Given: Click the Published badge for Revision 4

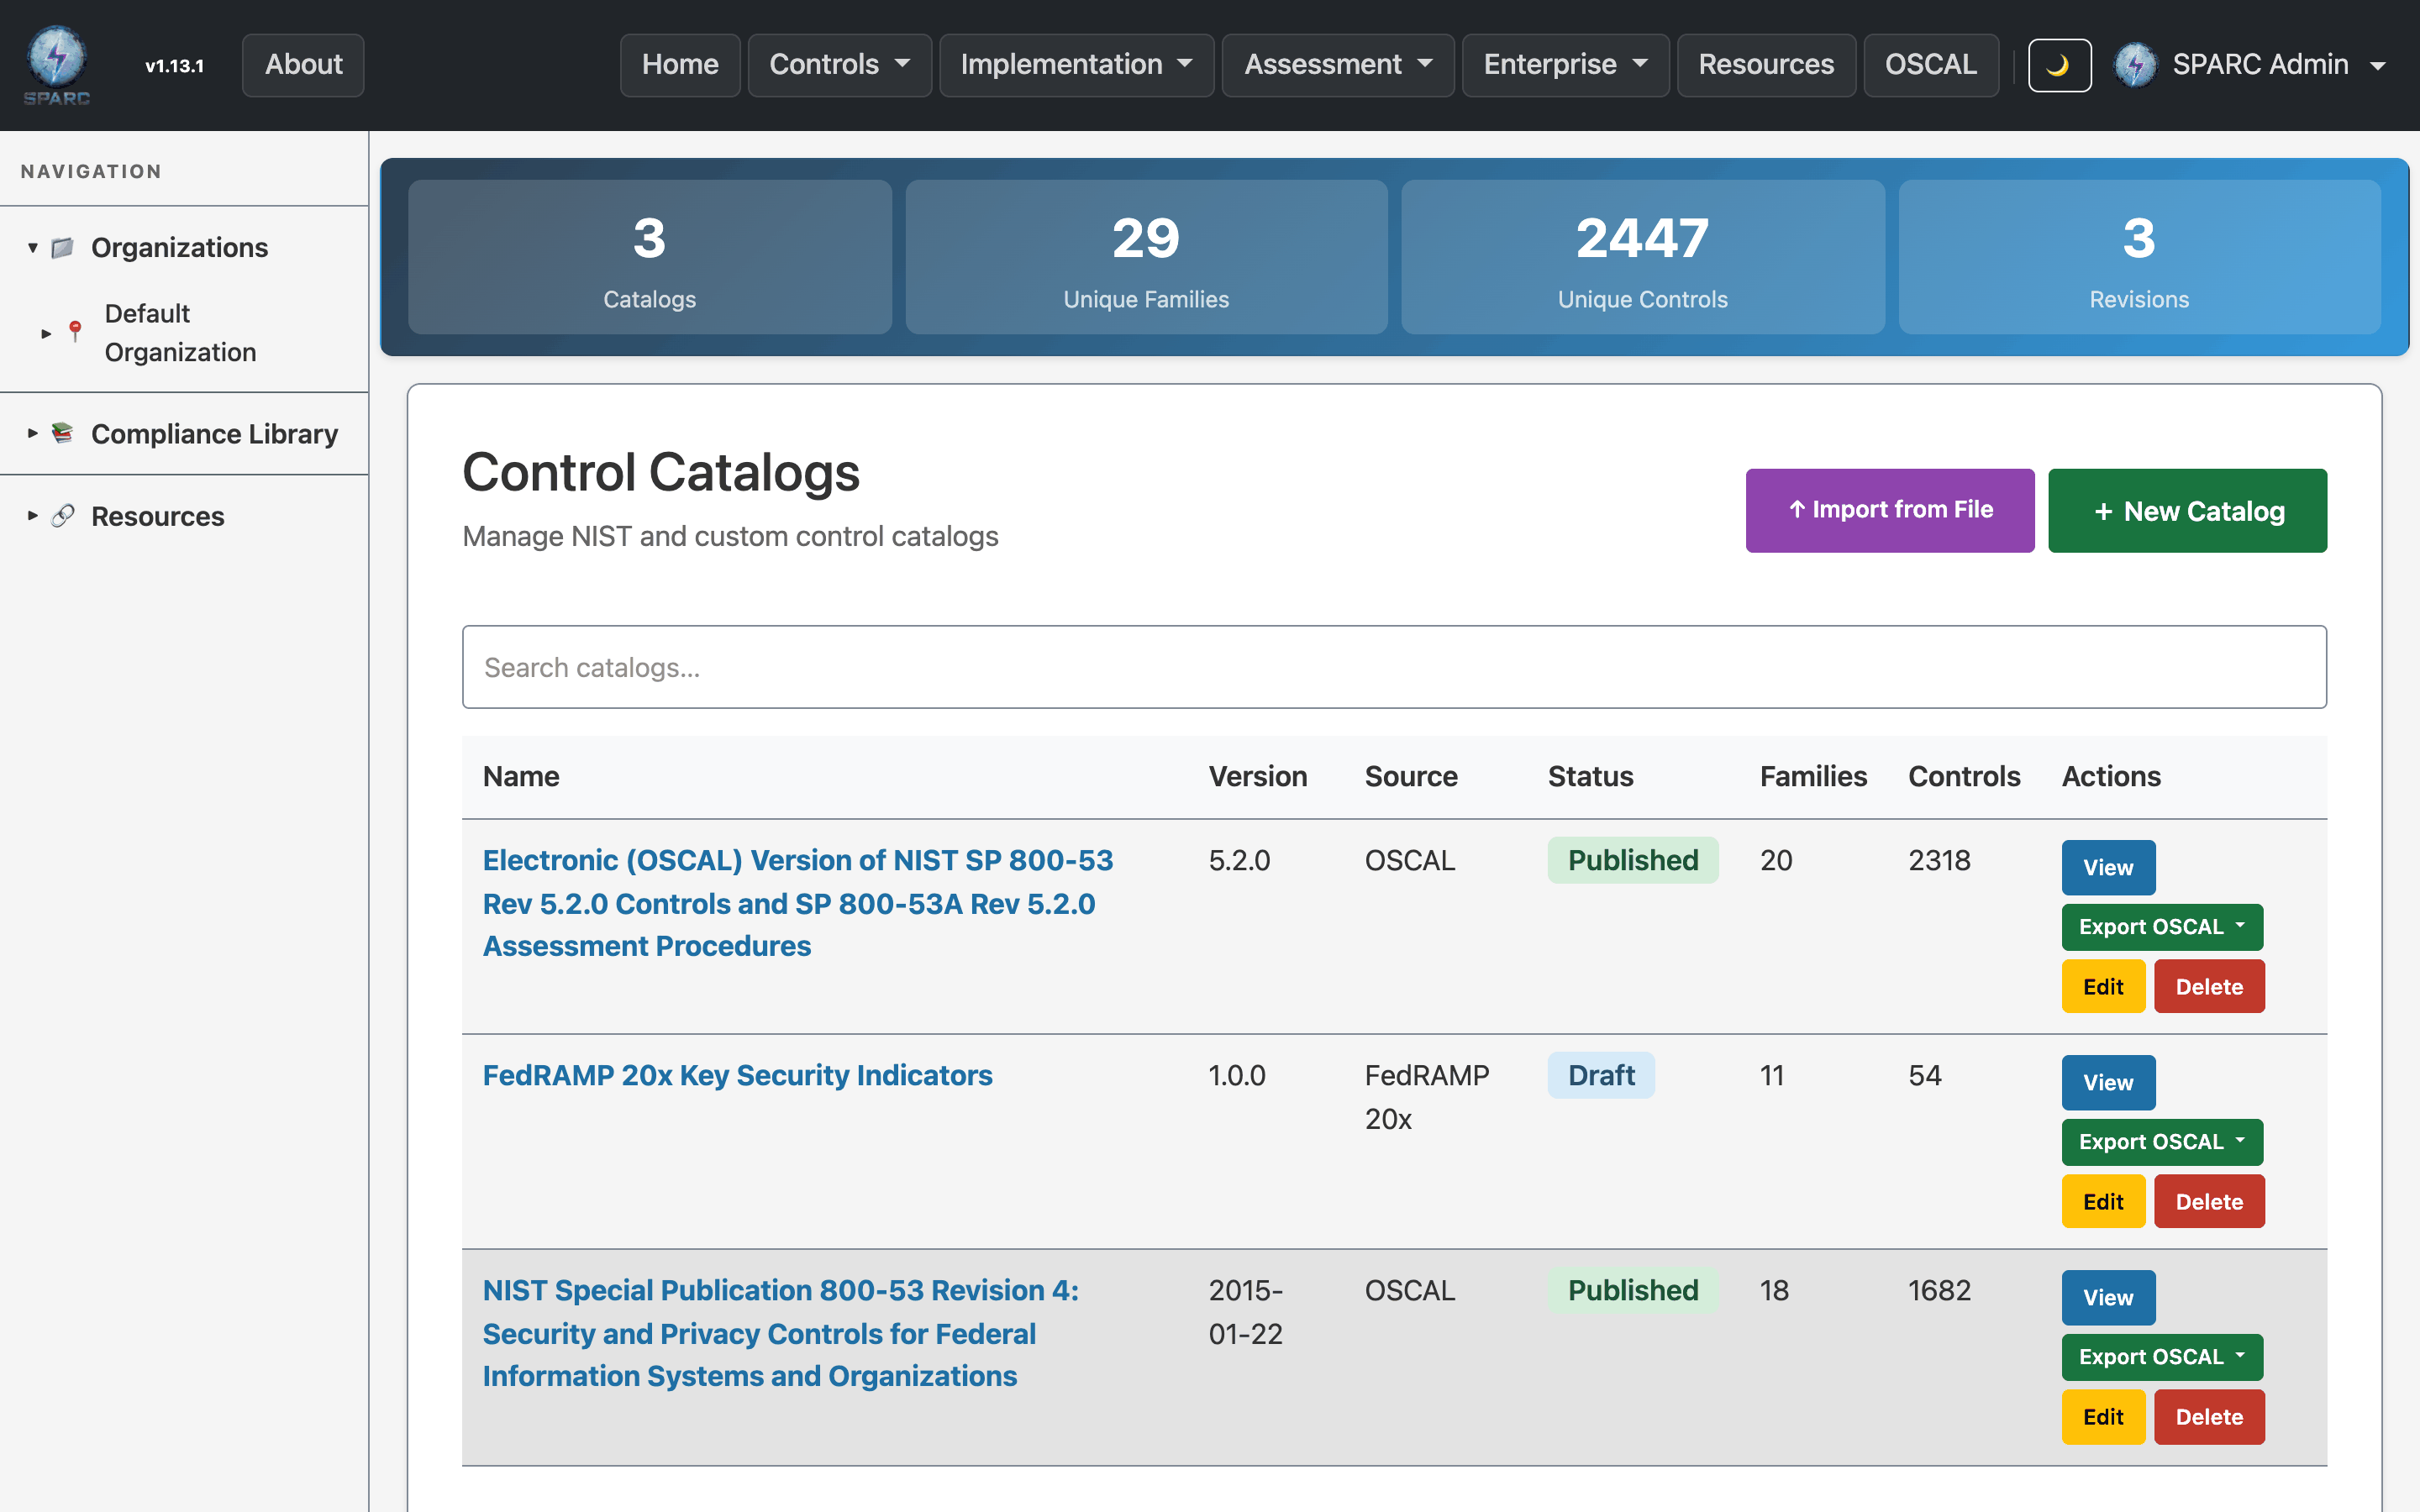Looking at the screenshot, I should (x=1633, y=1290).
